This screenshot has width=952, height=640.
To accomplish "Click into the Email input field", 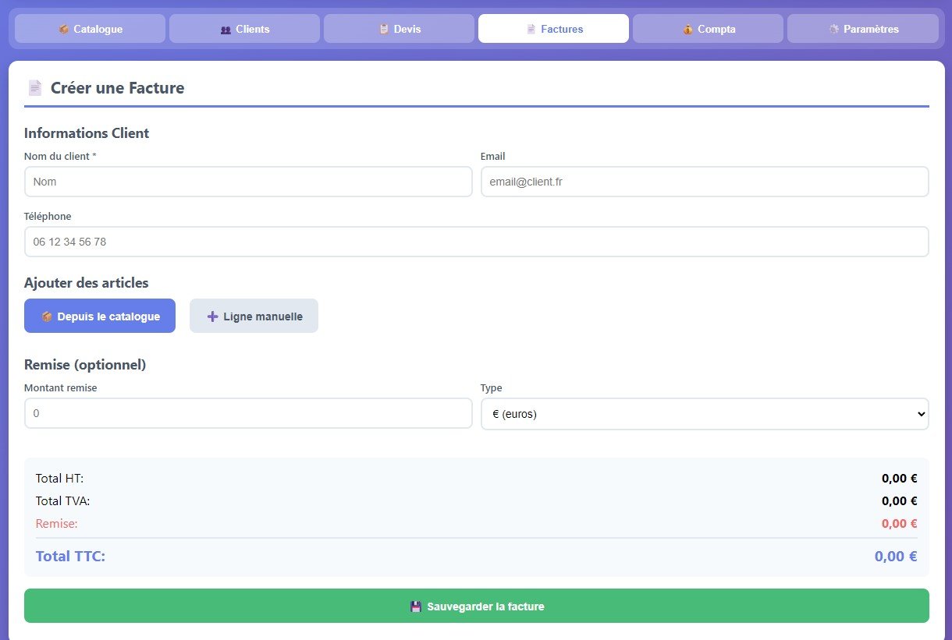I will (704, 182).
